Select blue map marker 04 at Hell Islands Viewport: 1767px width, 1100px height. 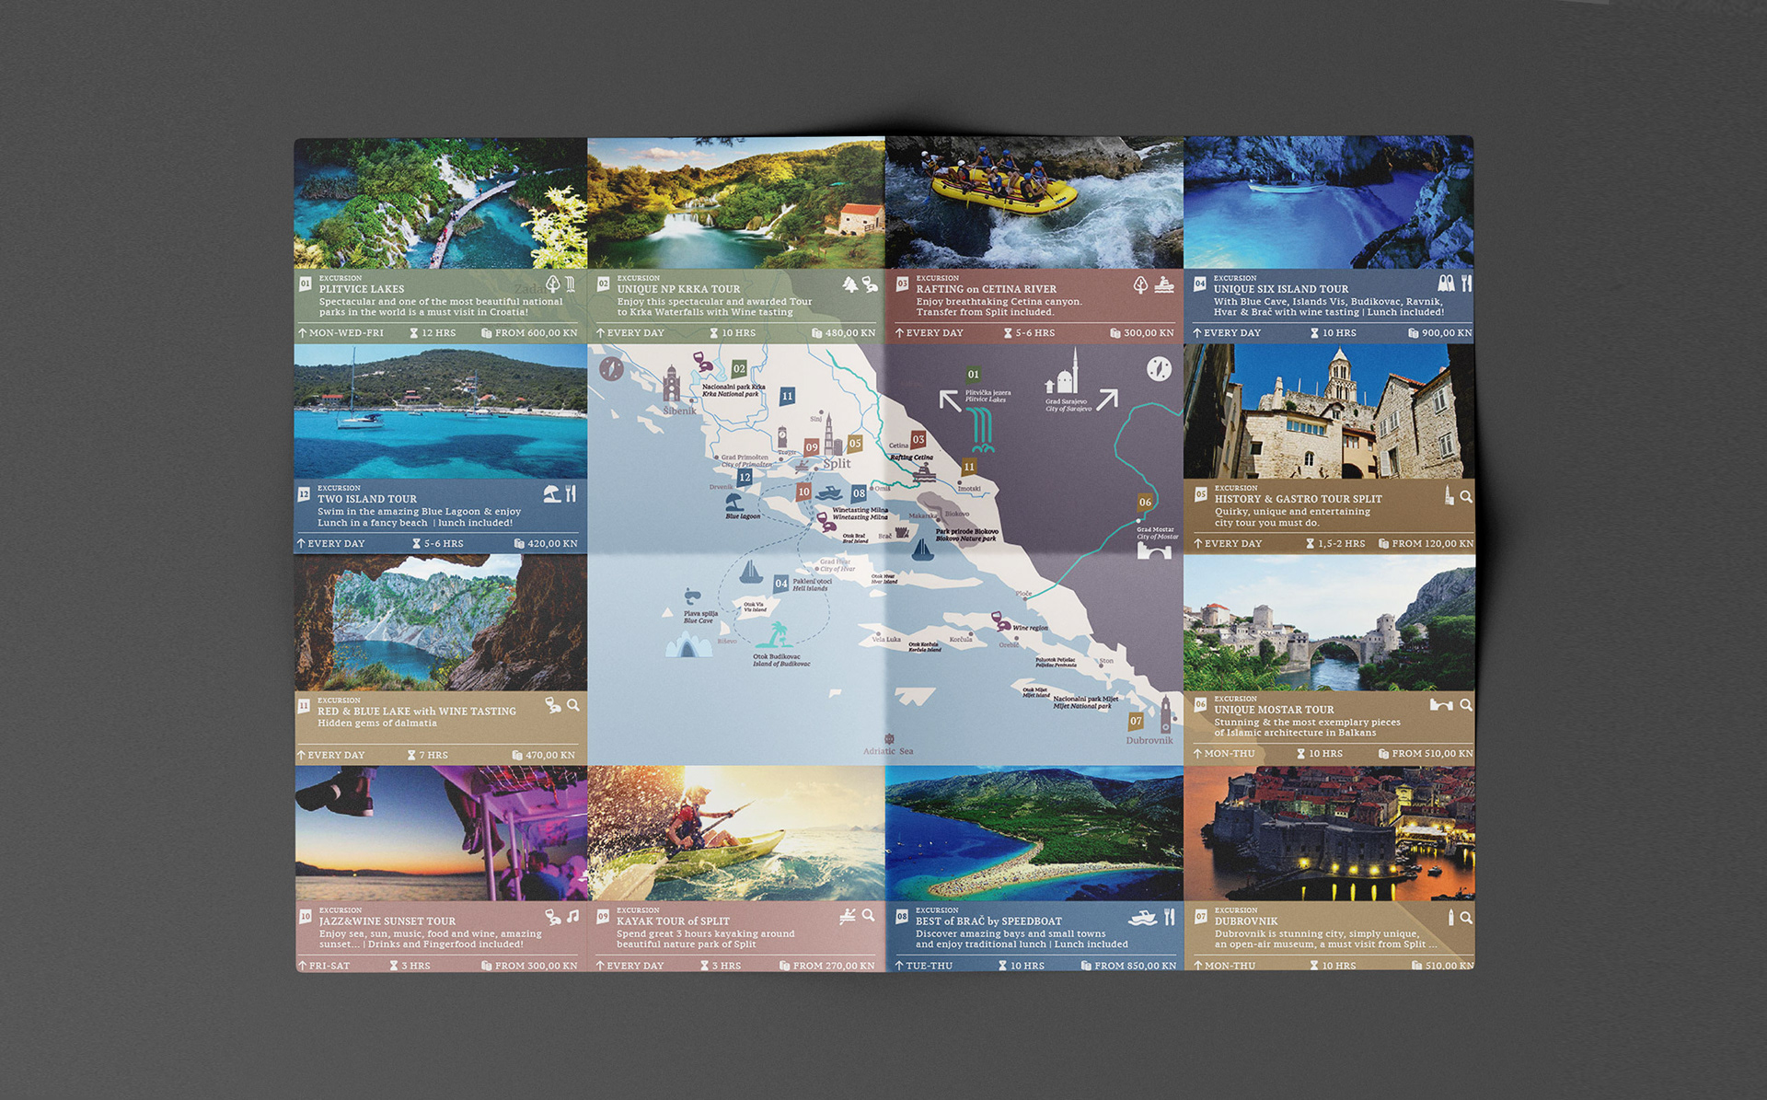click(780, 584)
